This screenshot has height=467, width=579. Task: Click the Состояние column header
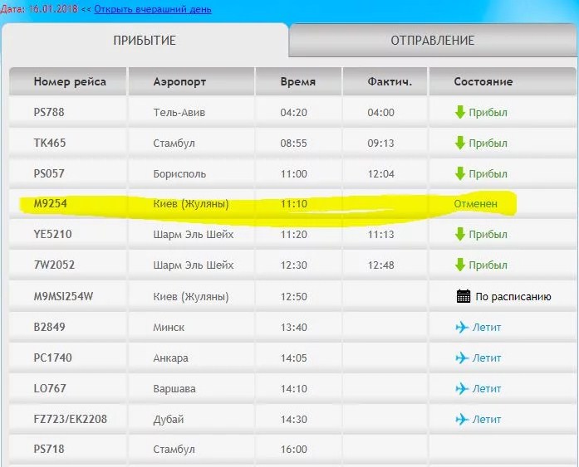coord(483,81)
